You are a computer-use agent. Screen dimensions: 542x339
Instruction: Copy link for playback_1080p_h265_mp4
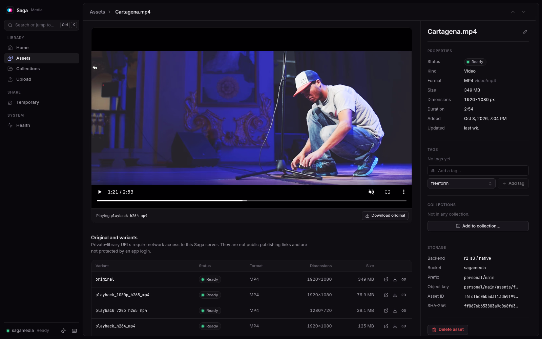click(x=404, y=295)
